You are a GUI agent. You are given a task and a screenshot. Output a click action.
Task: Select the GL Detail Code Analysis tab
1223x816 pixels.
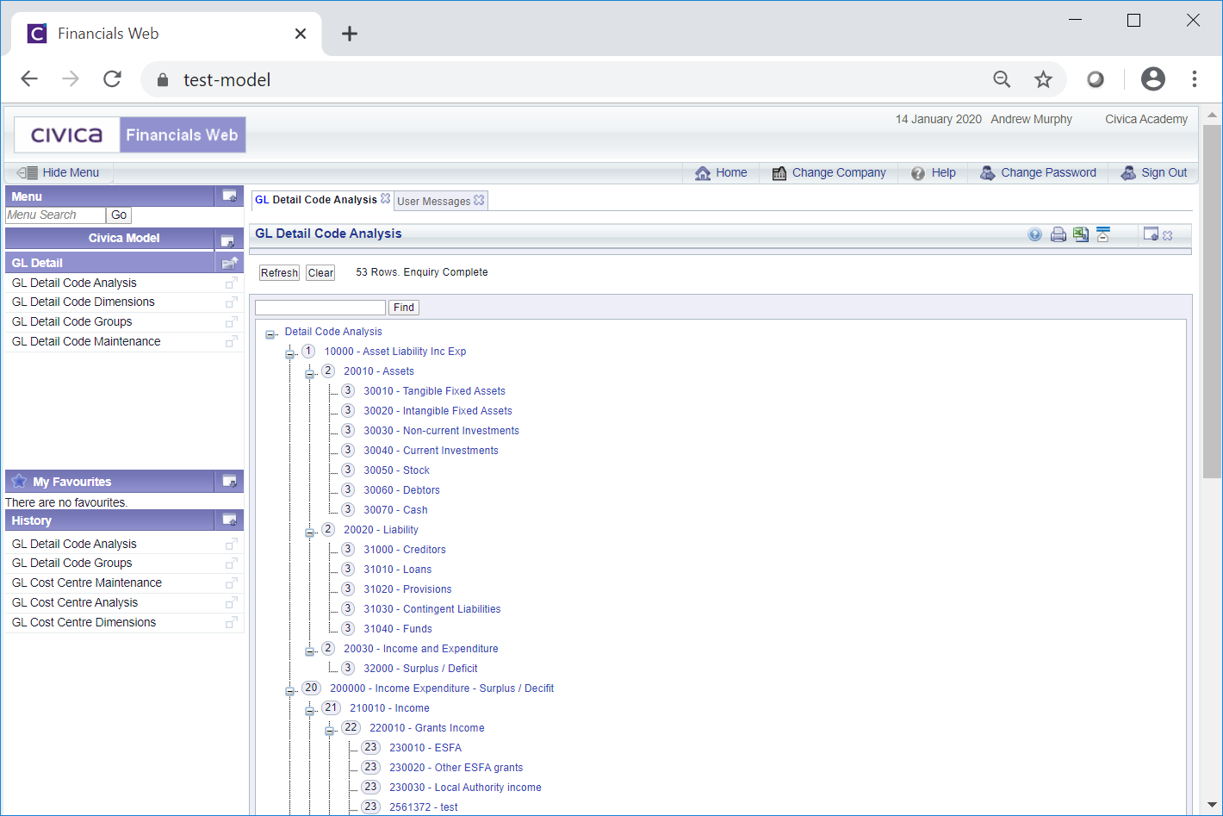pyautogui.click(x=316, y=200)
